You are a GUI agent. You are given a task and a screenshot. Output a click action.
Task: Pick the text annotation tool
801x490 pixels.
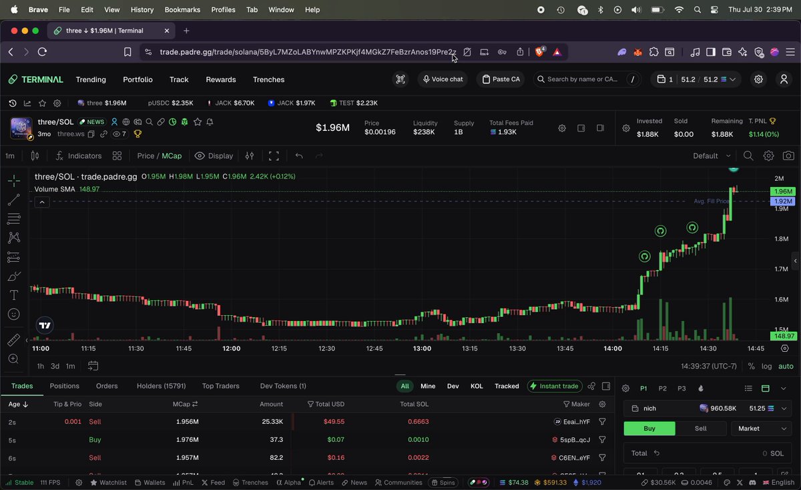tap(13, 295)
